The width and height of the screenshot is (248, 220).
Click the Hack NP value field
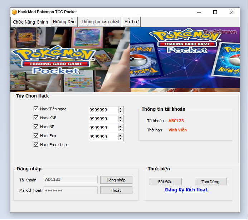click(103, 128)
